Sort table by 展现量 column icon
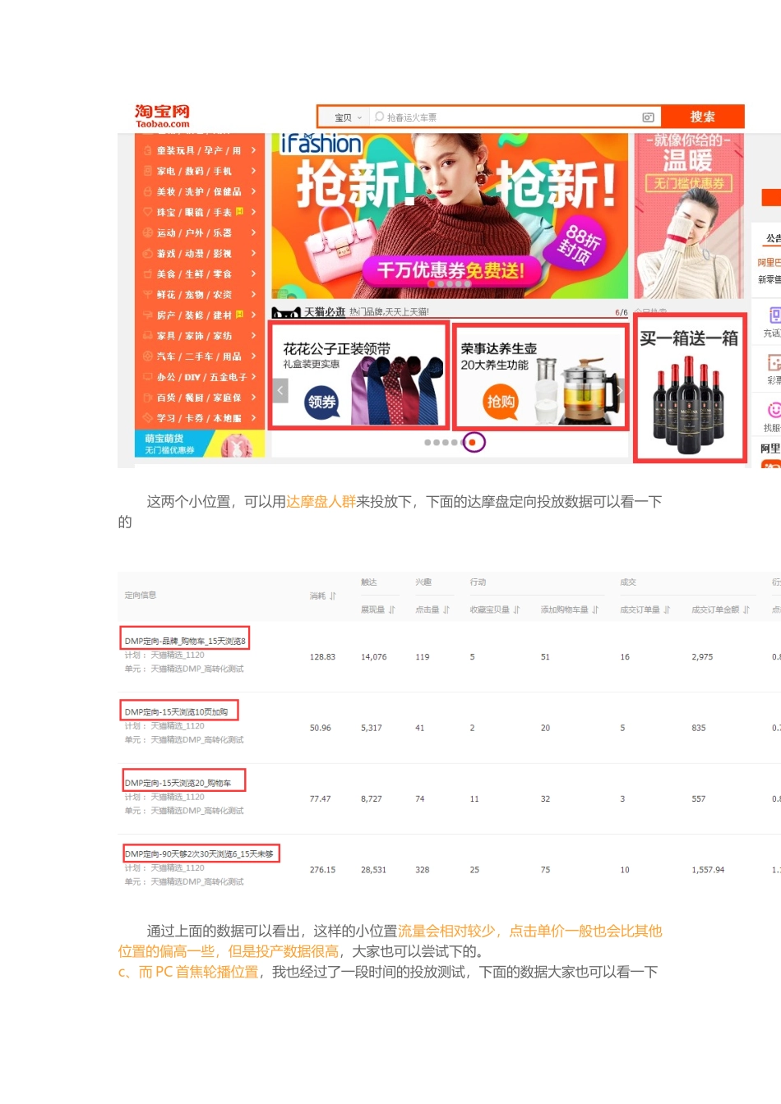This screenshot has height=1104, width=781. click(x=392, y=609)
